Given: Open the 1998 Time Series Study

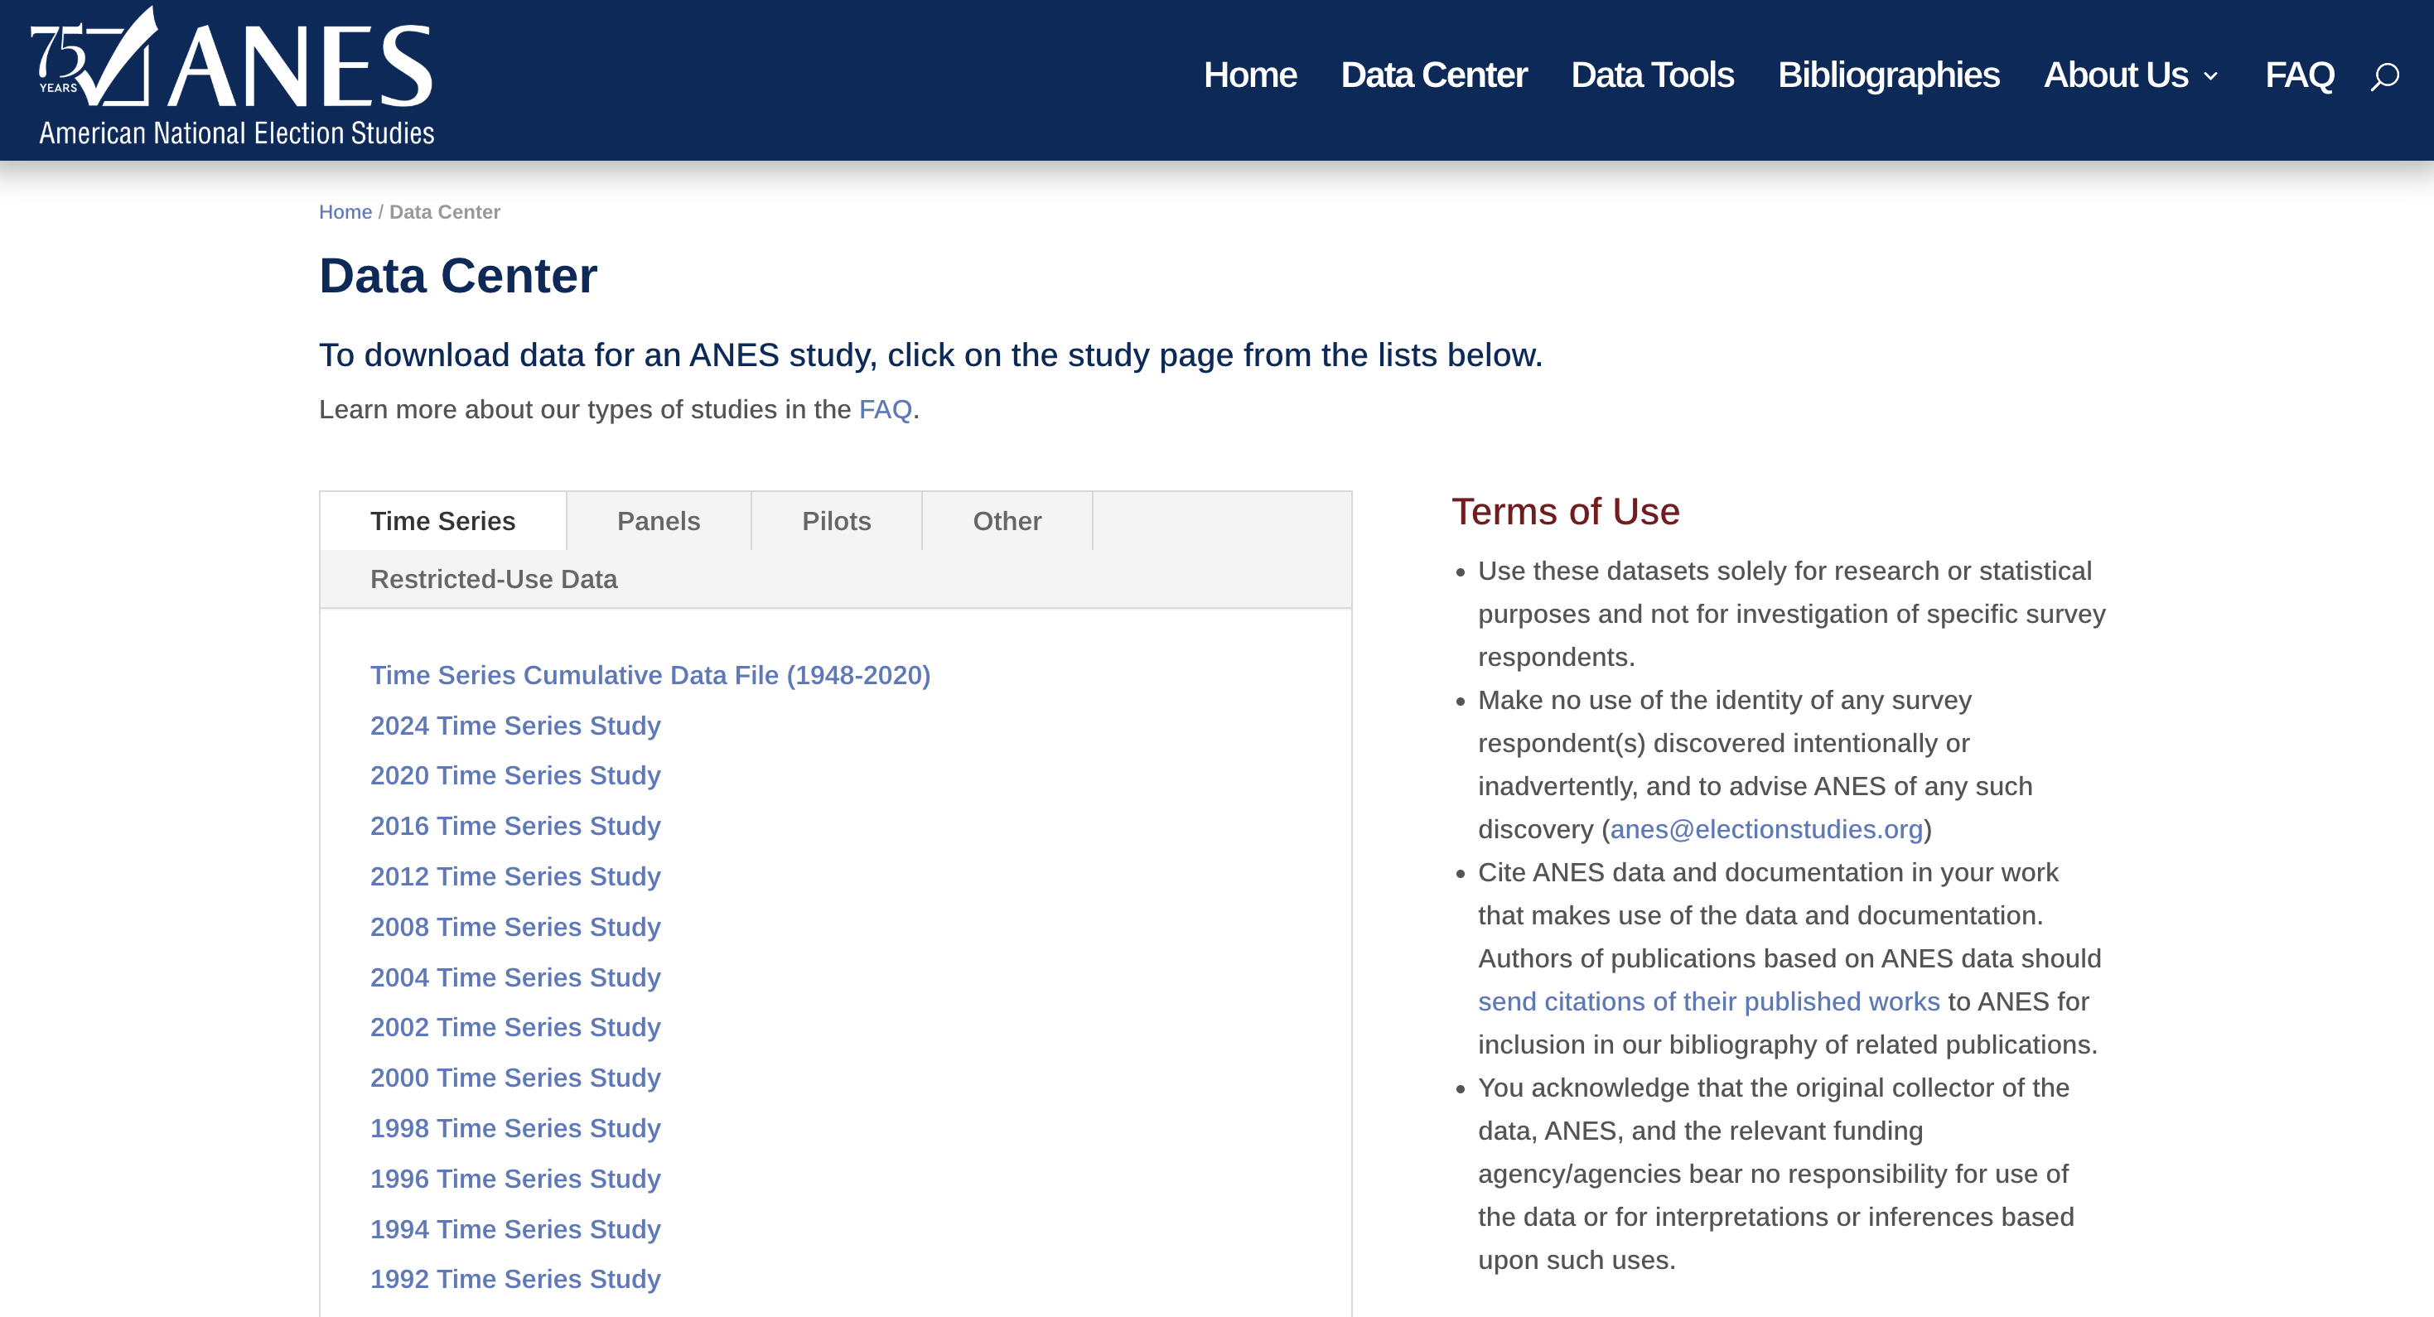Looking at the screenshot, I should click(x=515, y=1128).
